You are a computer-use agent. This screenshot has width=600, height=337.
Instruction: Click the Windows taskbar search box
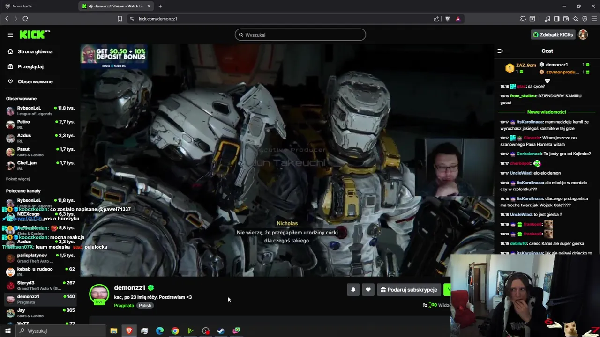tap(61, 331)
